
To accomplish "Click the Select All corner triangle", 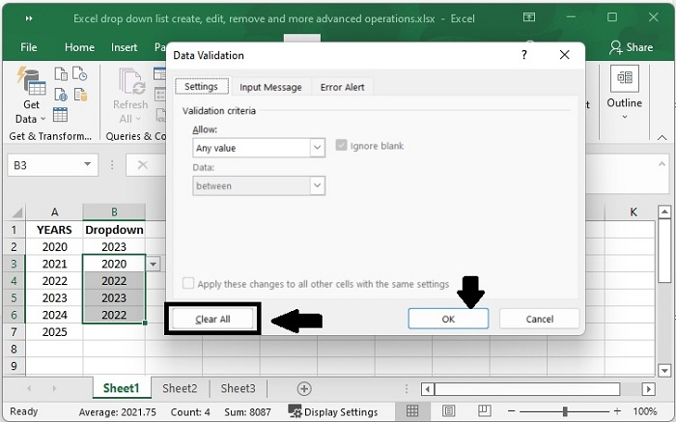I will click(17, 212).
